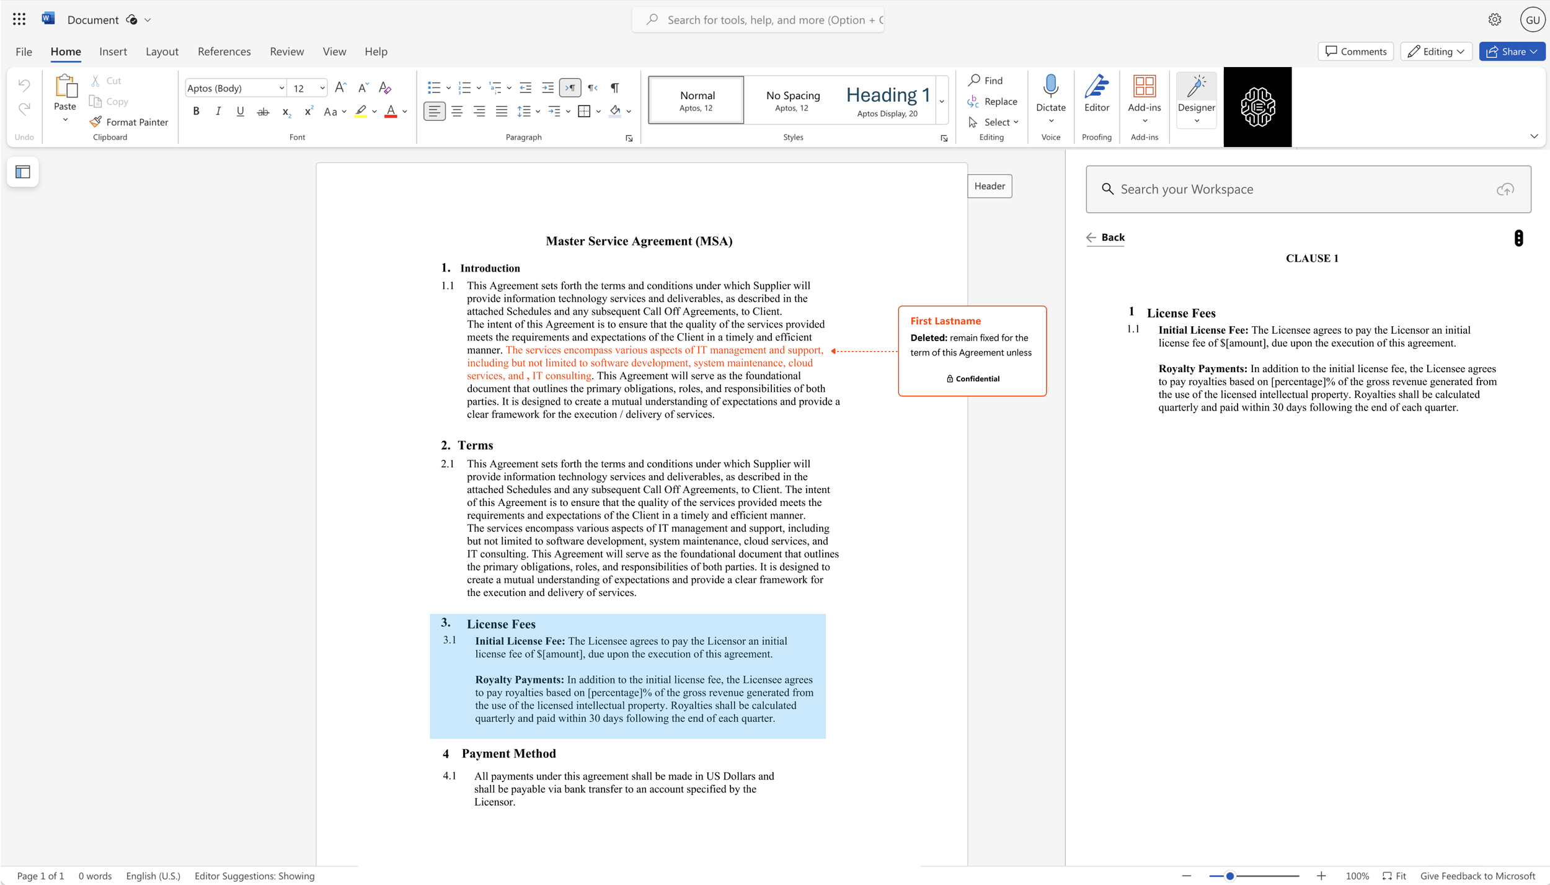Click the Clear Formatting icon
1550x885 pixels.
(x=384, y=88)
